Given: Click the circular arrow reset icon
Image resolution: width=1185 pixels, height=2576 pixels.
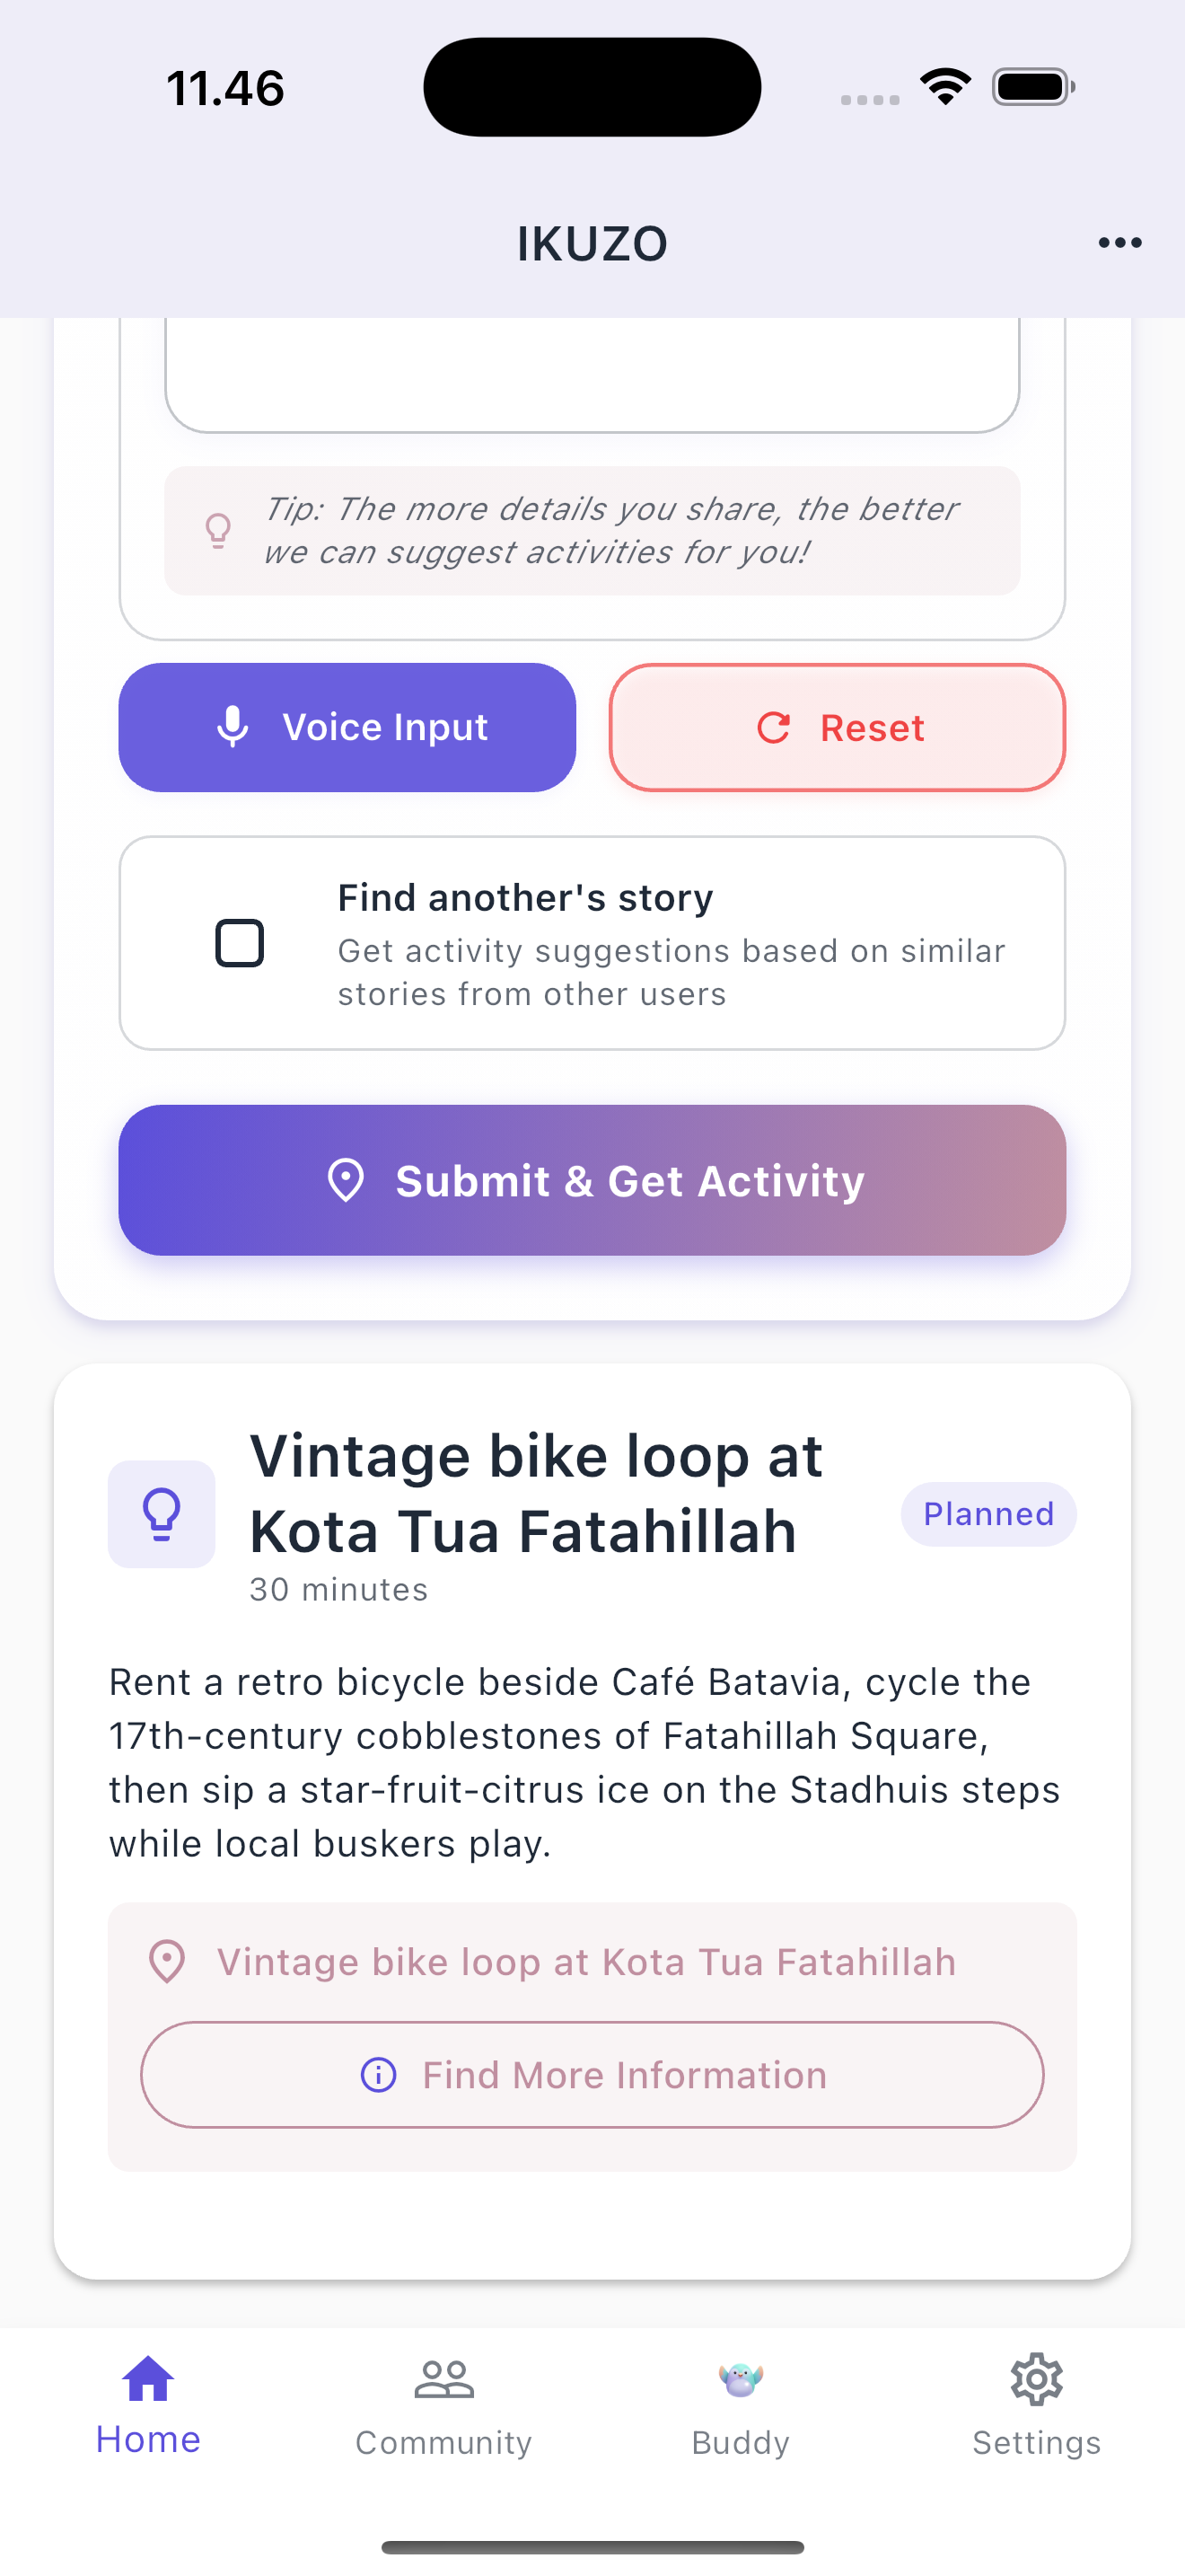Looking at the screenshot, I should click(x=773, y=727).
